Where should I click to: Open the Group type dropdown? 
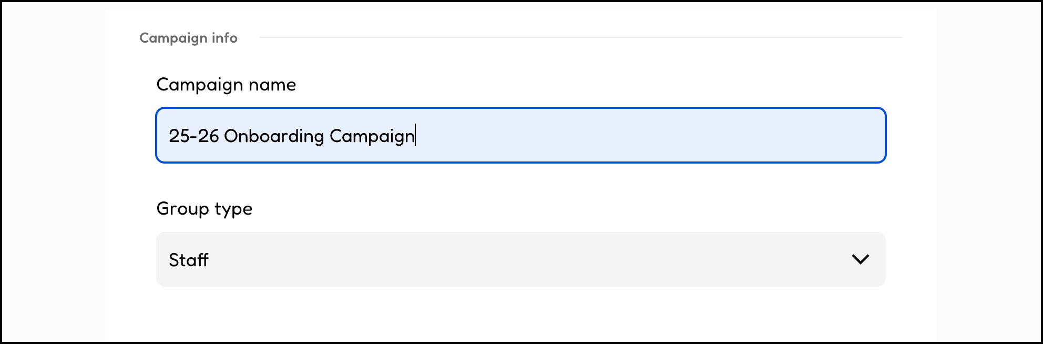click(520, 259)
